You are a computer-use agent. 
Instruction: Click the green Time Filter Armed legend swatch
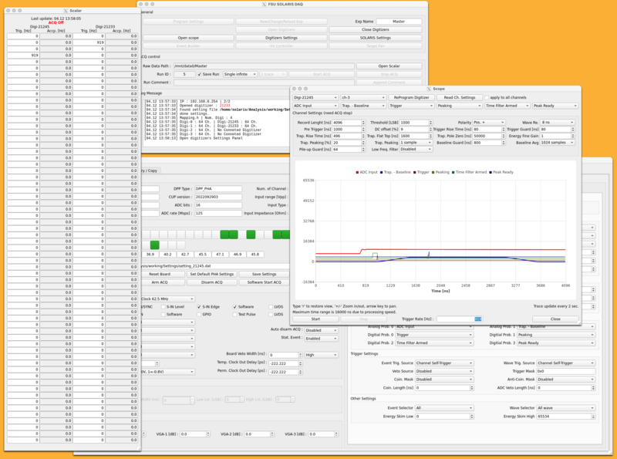[453, 173]
